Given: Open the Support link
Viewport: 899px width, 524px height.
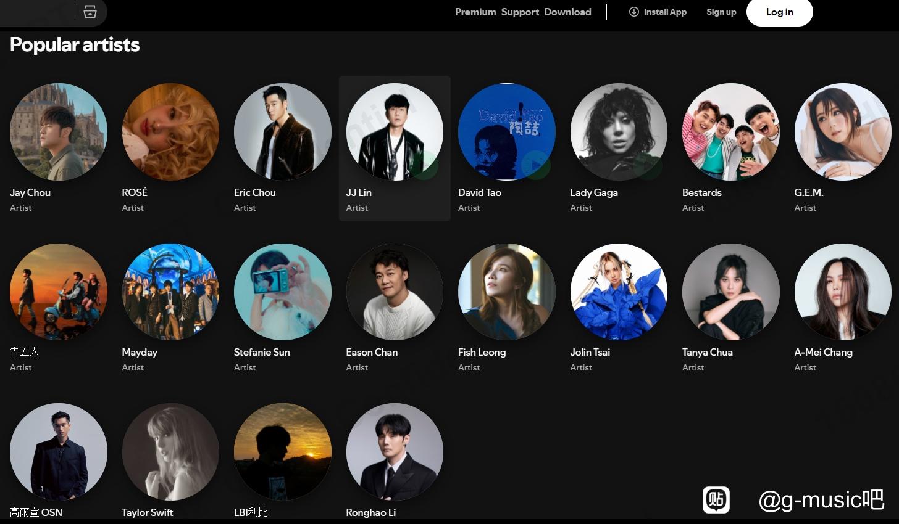Looking at the screenshot, I should (520, 12).
